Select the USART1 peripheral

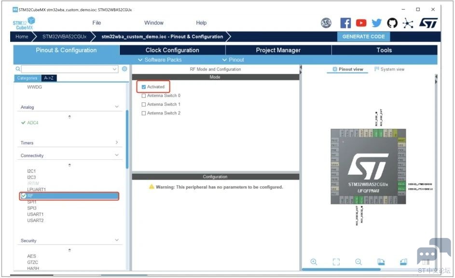point(35,214)
